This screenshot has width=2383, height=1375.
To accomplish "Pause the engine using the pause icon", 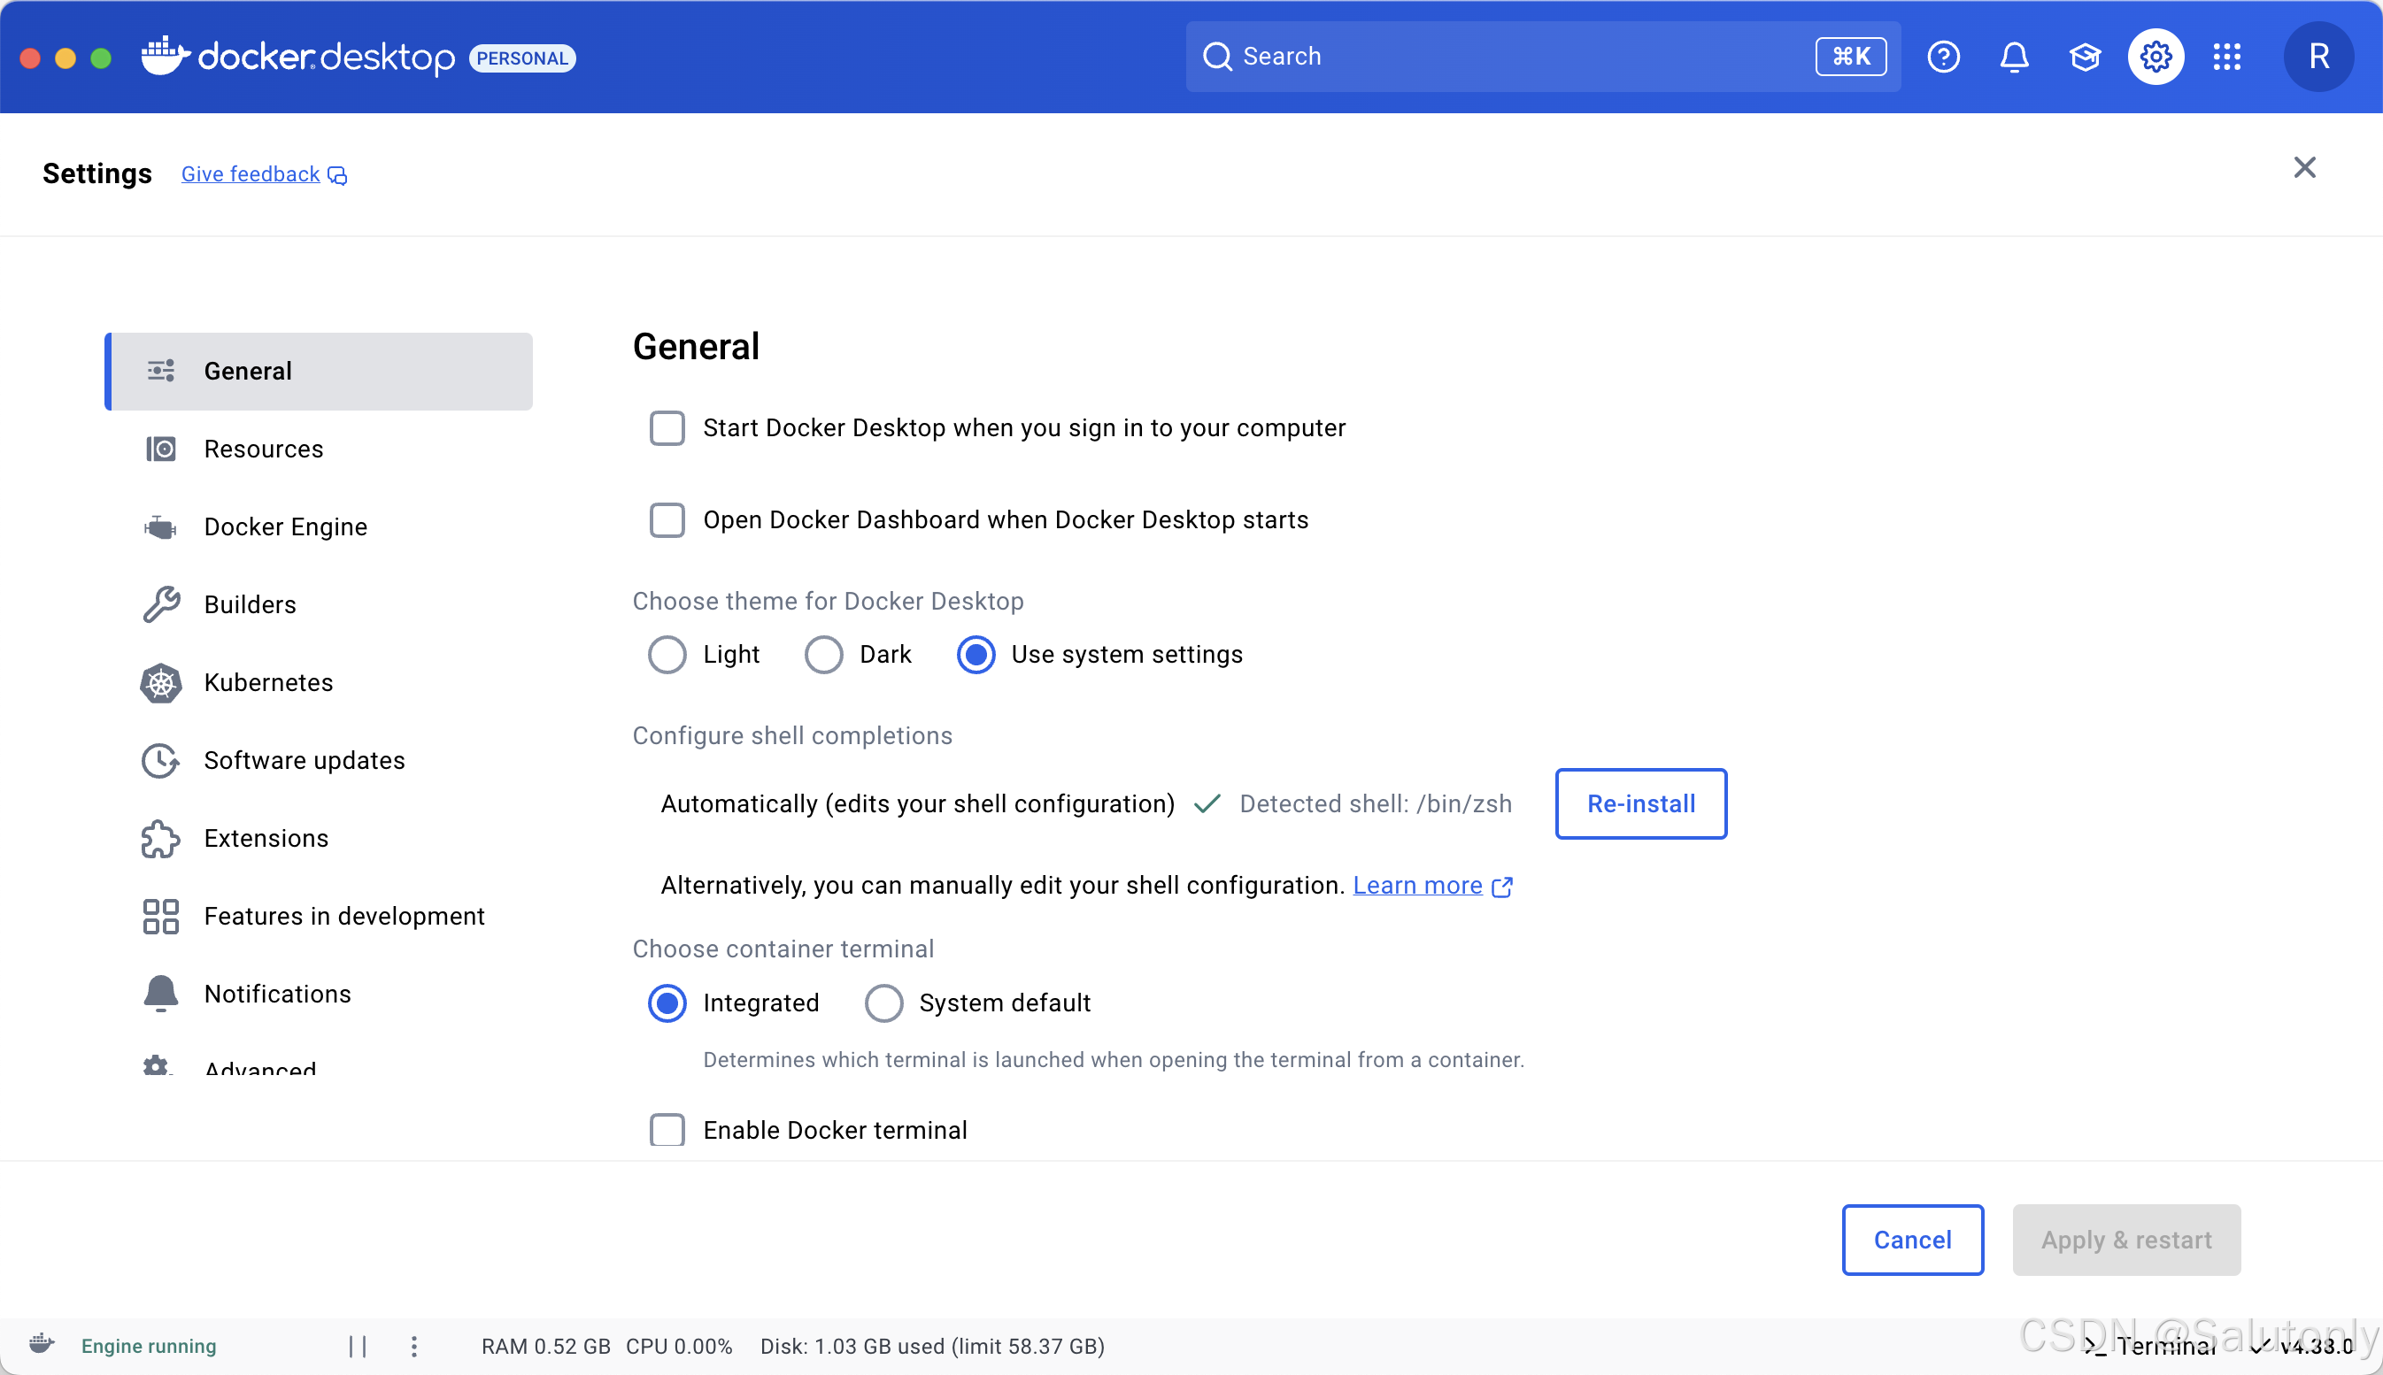I will pos(357,1346).
